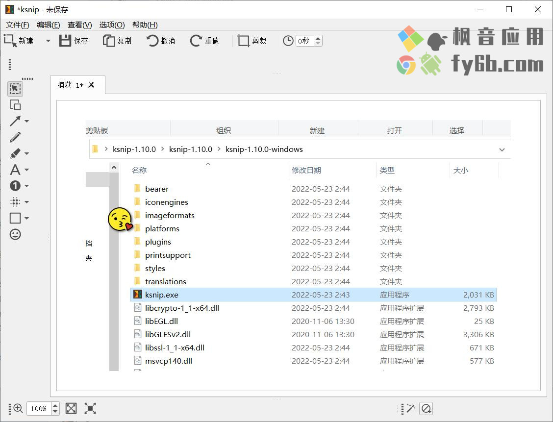Expand the Blur tool variants dropdown
Image resolution: width=553 pixels, height=422 pixels.
coord(27,202)
